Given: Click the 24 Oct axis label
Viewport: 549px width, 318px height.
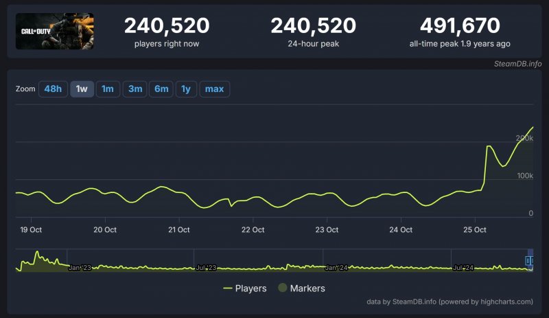Looking at the screenshot, I should coord(401,229).
